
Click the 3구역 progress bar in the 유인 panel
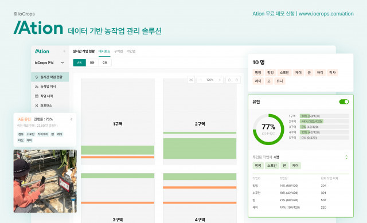pos(324,127)
